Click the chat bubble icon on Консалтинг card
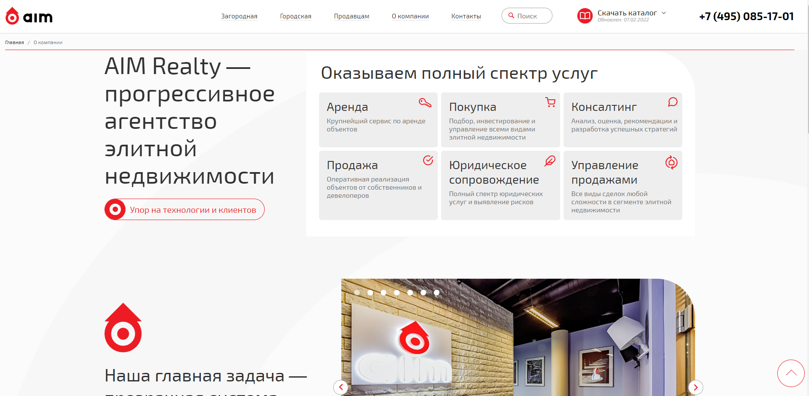Viewport: 809px width, 396px height. coord(673,102)
